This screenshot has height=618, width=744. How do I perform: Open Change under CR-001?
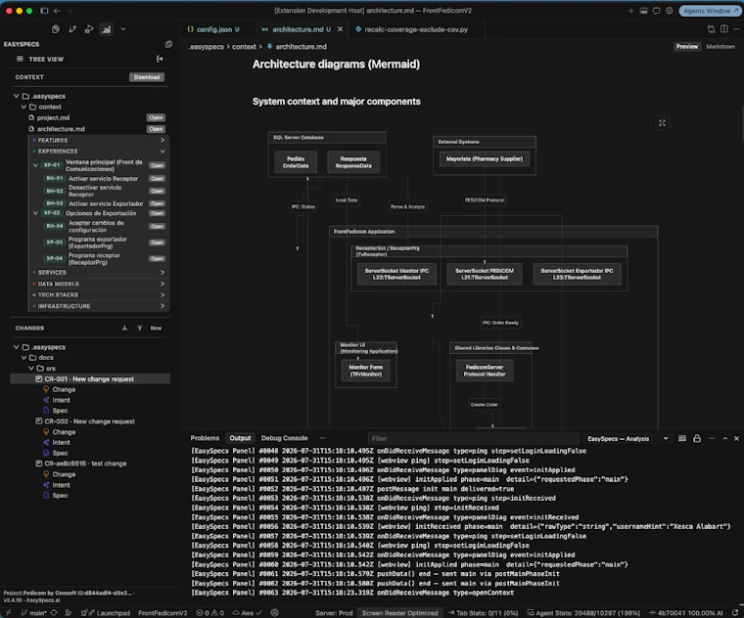[x=64, y=389]
